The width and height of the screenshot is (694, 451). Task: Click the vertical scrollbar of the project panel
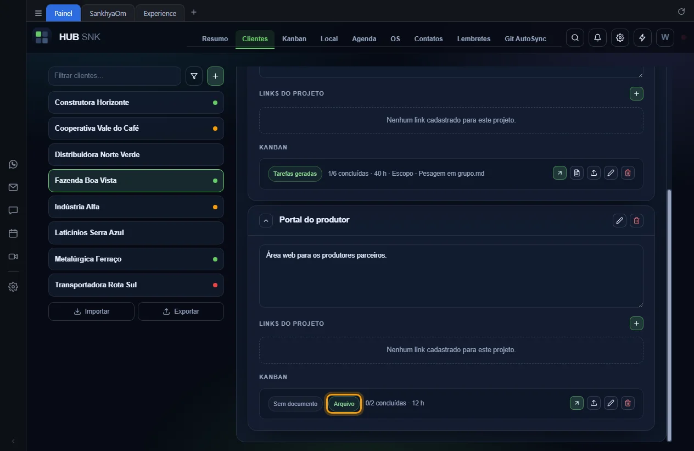(x=669, y=315)
